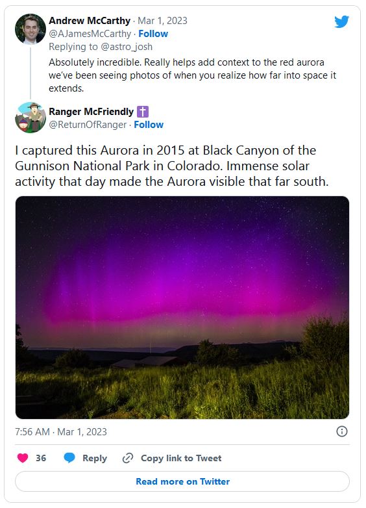366x508 pixels.
Task: Open Andrew McCarthy's profile picture
Action: pyautogui.click(x=30, y=29)
